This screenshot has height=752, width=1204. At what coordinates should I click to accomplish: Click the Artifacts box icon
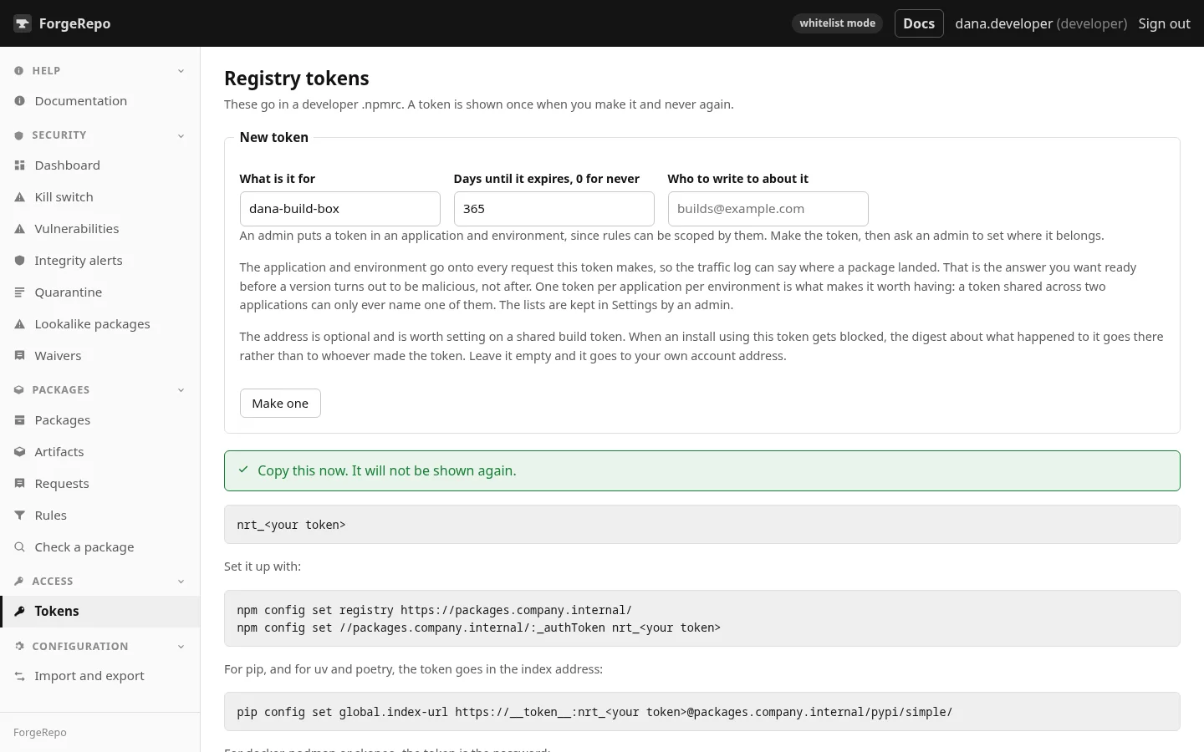click(19, 452)
